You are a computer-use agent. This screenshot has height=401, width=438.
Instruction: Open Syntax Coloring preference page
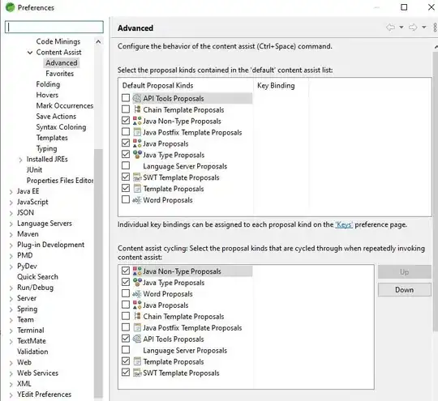click(x=61, y=127)
